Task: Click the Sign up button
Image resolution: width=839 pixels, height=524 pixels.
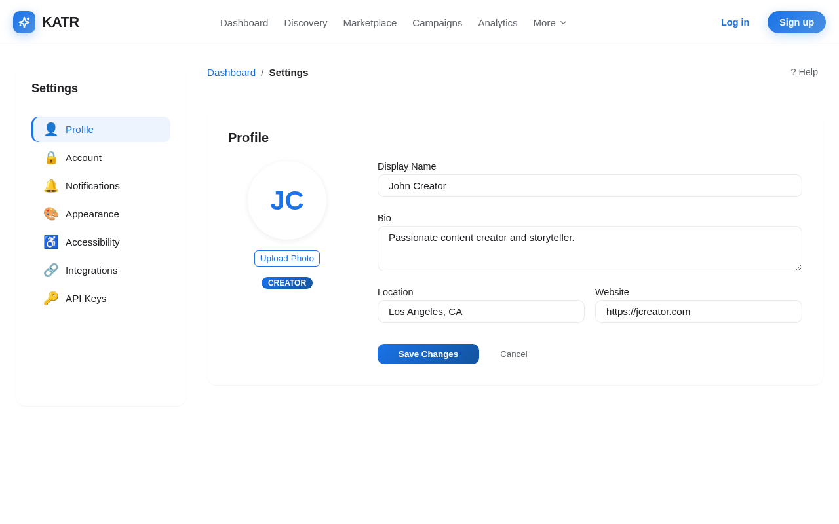Action: 796,22
